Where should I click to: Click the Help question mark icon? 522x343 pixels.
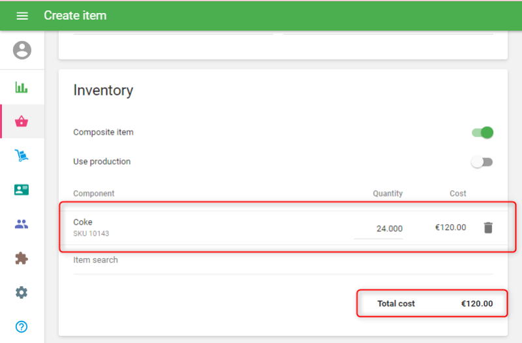click(22, 327)
